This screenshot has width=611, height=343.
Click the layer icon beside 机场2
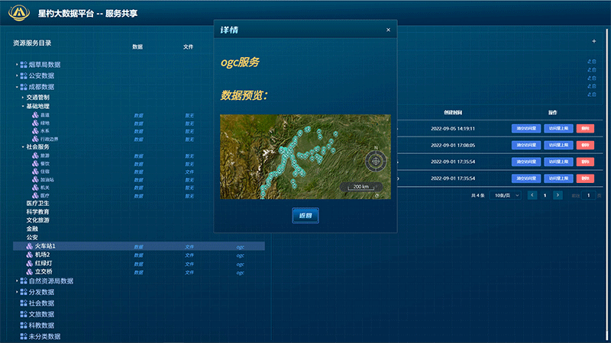pyautogui.click(x=27, y=255)
